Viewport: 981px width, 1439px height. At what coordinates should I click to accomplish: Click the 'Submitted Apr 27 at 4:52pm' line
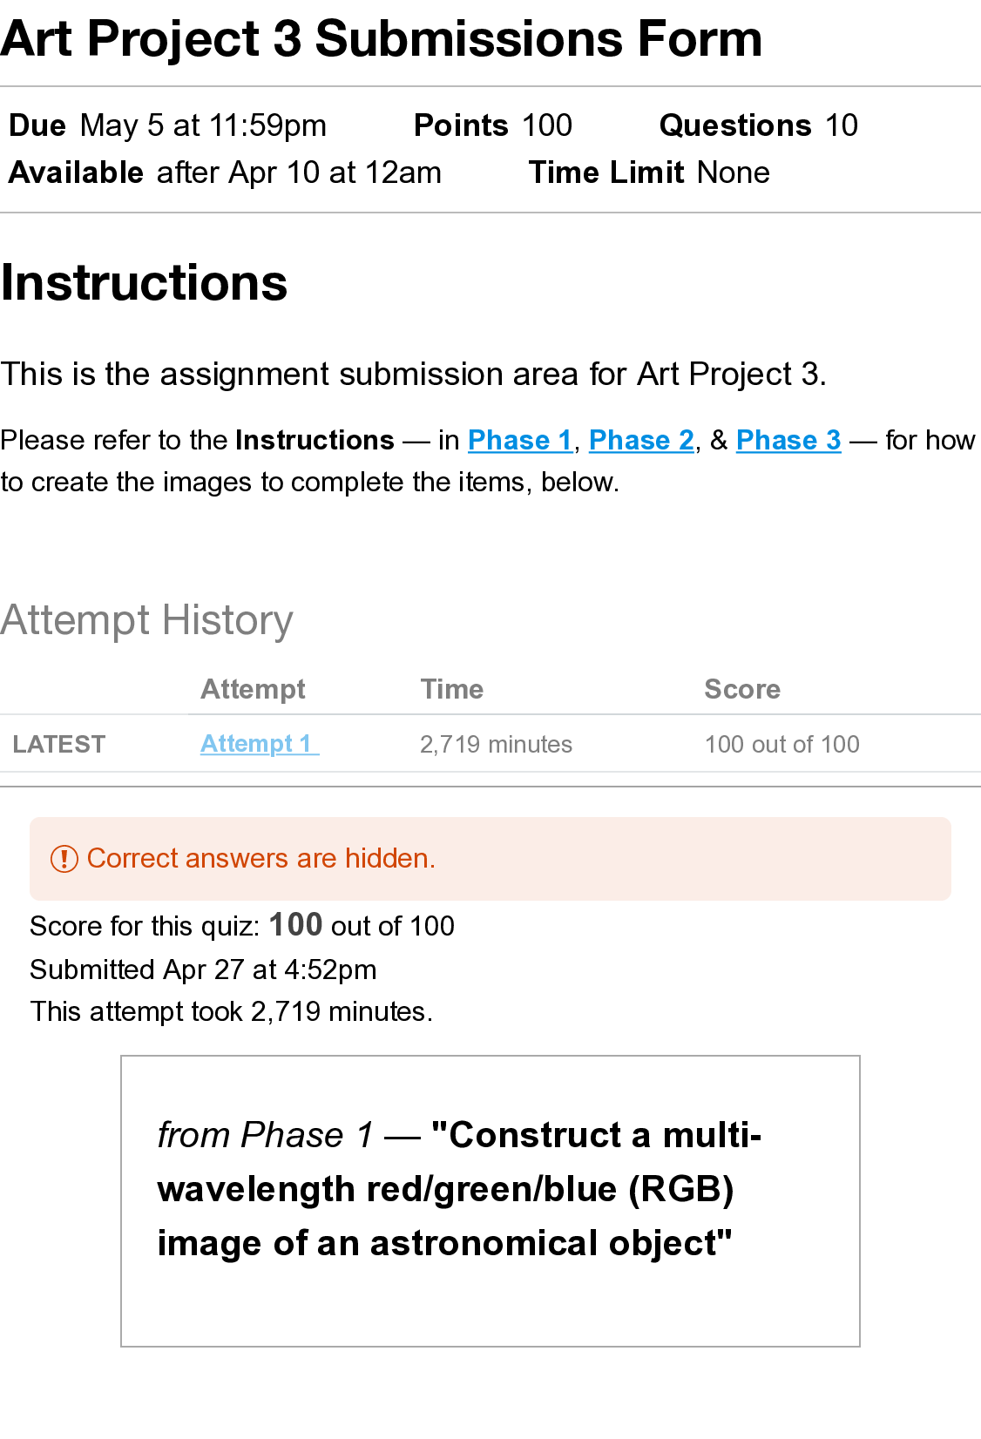pyautogui.click(x=203, y=969)
